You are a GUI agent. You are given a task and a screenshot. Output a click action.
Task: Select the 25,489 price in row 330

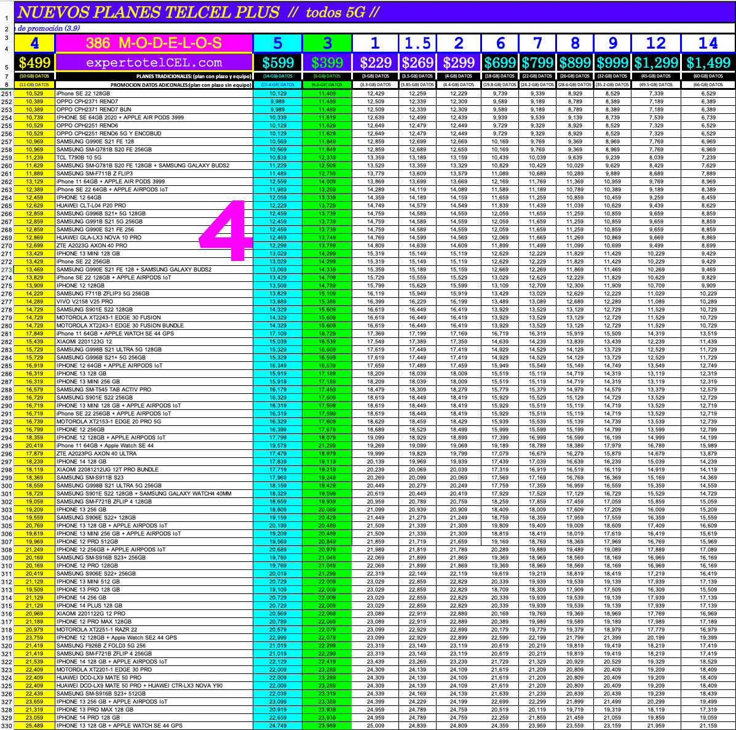click(34, 726)
